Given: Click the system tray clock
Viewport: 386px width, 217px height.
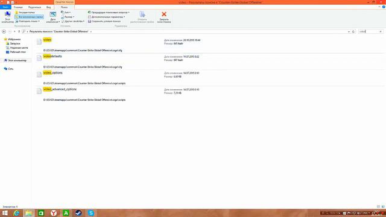Looking at the screenshot, I should [376, 213].
